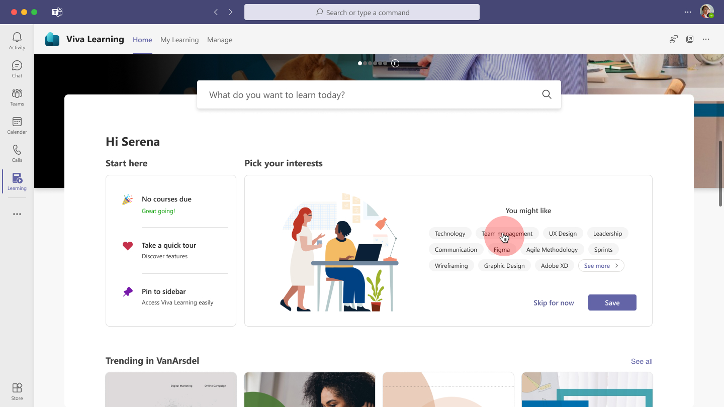Toggle the Wireframing interest chip
The height and width of the screenshot is (407, 724).
click(x=451, y=265)
